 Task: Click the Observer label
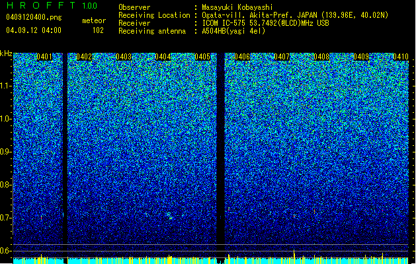point(134,7)
